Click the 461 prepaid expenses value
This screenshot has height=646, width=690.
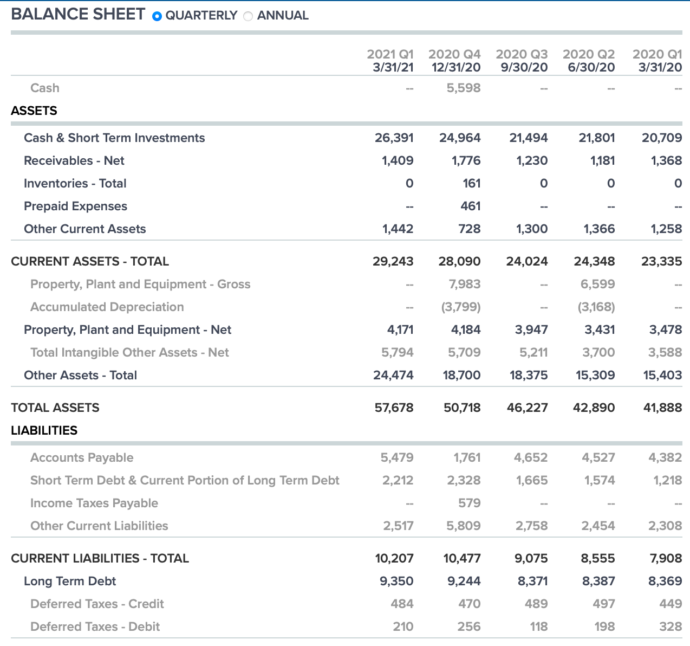point(470,206)
